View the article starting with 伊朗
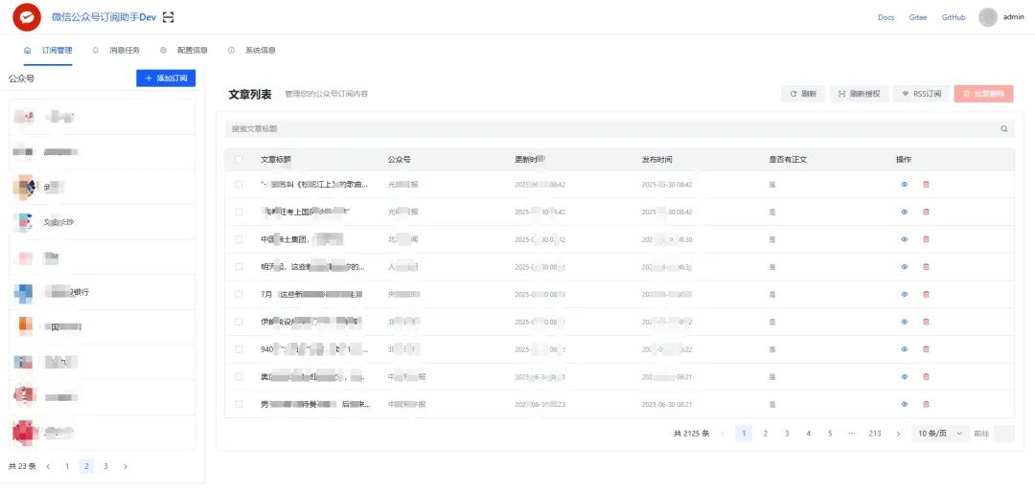 (905, 322)
